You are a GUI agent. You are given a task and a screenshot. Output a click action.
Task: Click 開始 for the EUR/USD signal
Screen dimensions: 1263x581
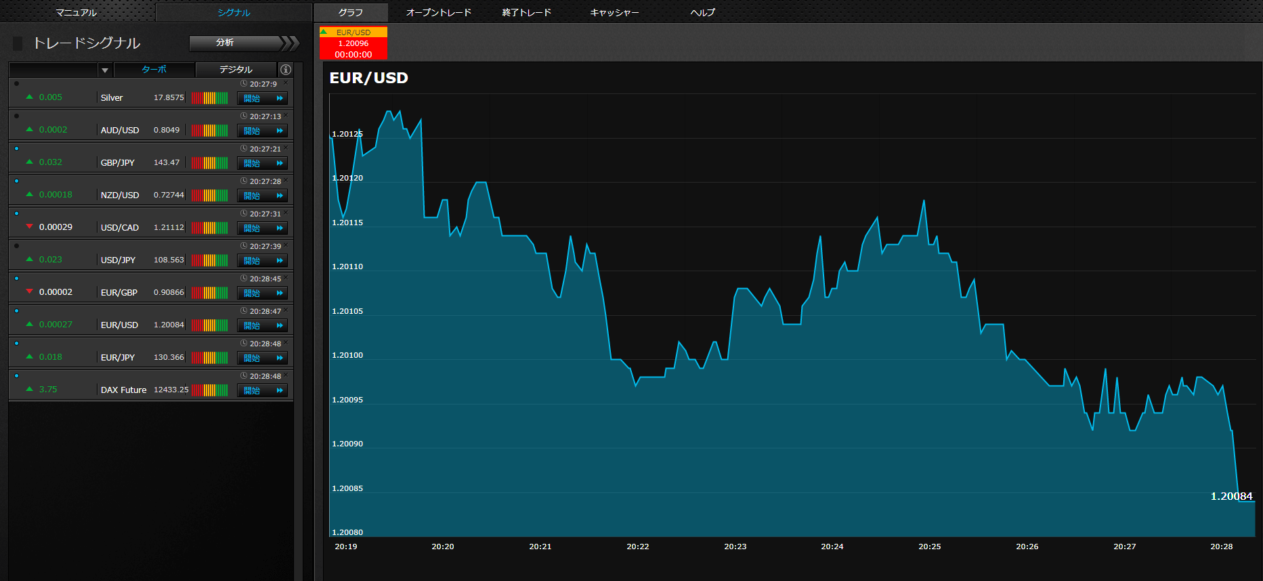point(263,325)
